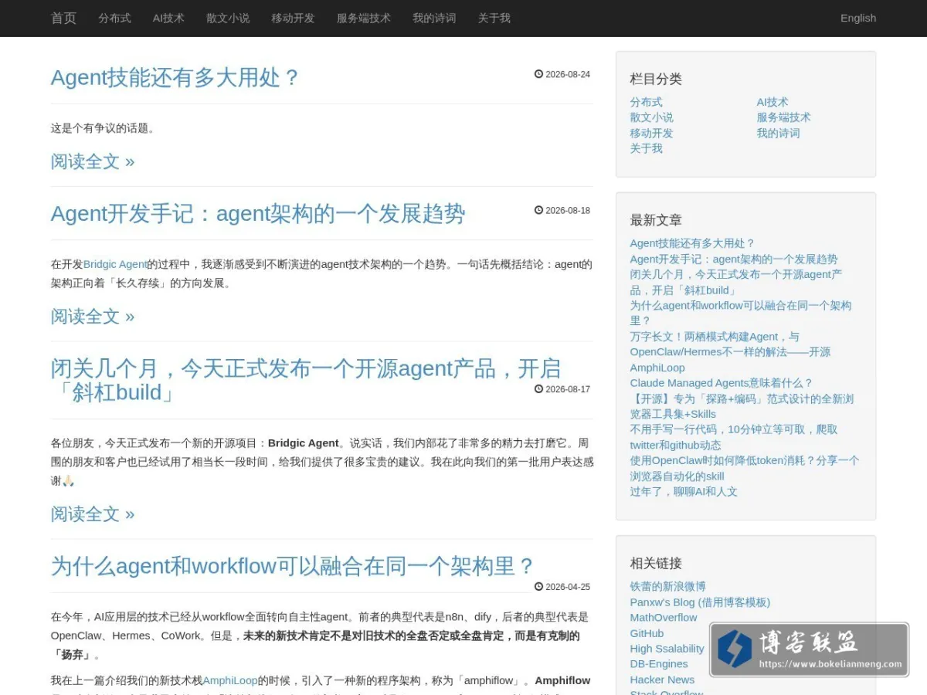The height and width of the screenshot is (695, 927).
Task: Visit the GitHub related link
Action: coord(647,633)
